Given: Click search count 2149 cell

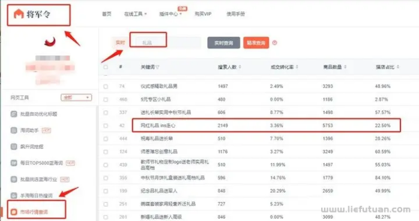Looking at the screenshot, I should [223, 126].
